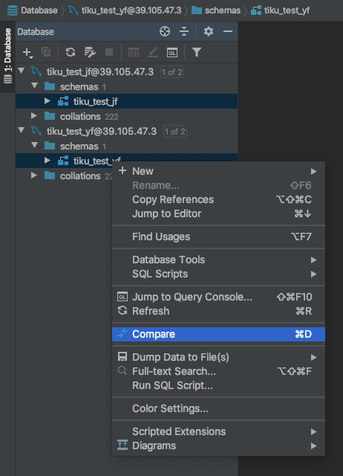Collapse the tiku_test_jf@39.105.47.3 data source

[x=22, y=71]
